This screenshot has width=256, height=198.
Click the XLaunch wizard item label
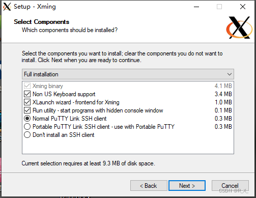pyautogui.click(x=76, y=102)
